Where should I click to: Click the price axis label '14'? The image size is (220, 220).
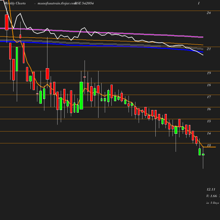pos(209,133)
